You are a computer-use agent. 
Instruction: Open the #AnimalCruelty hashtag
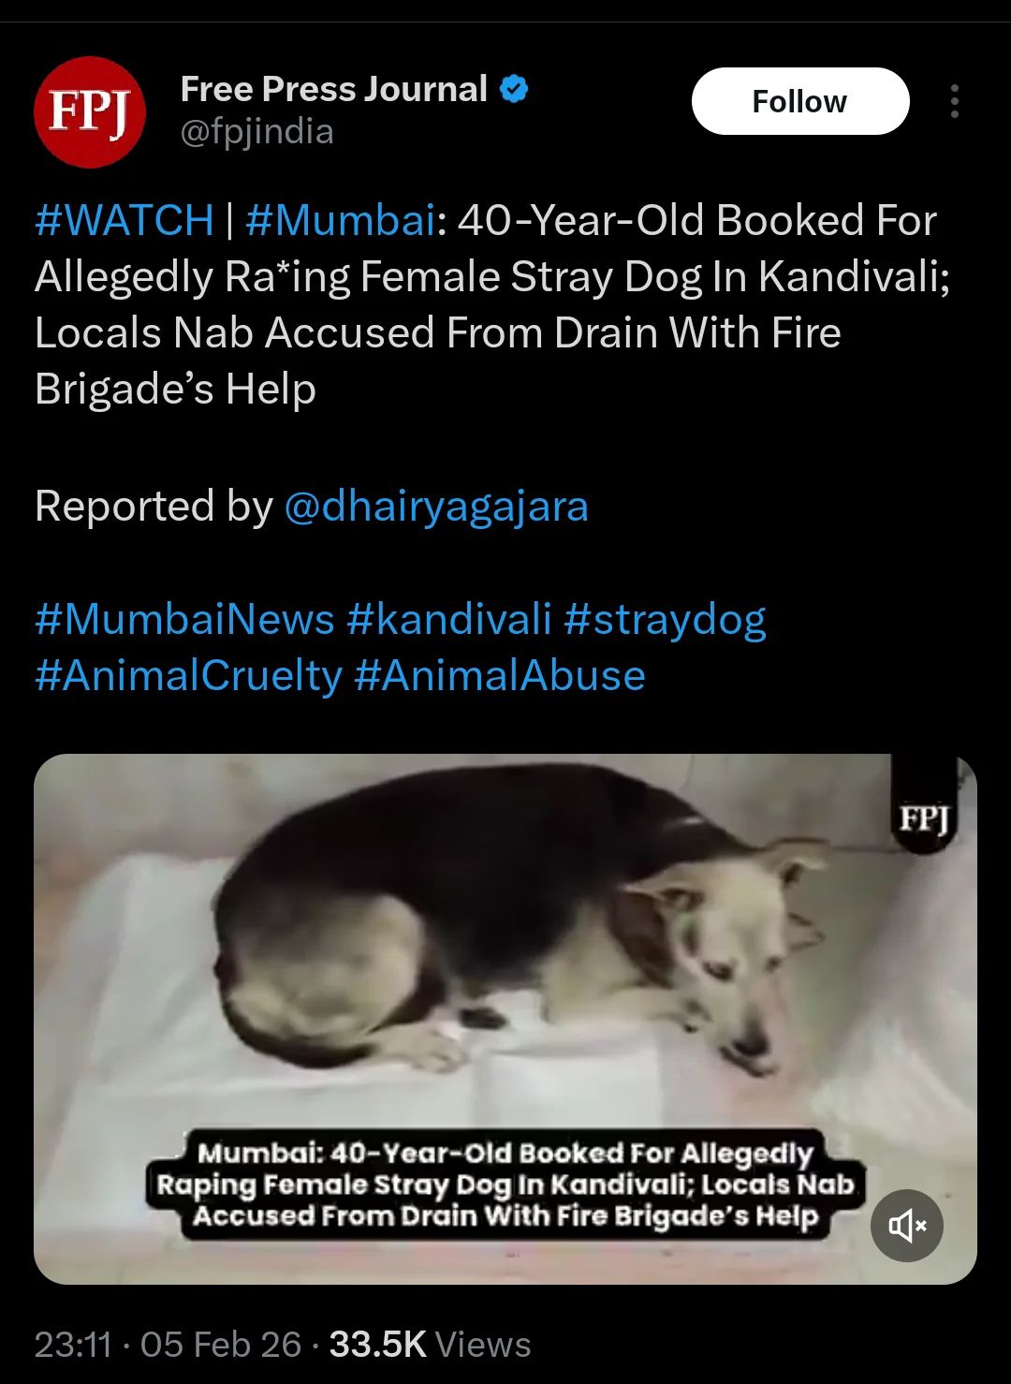coord(188,676)
